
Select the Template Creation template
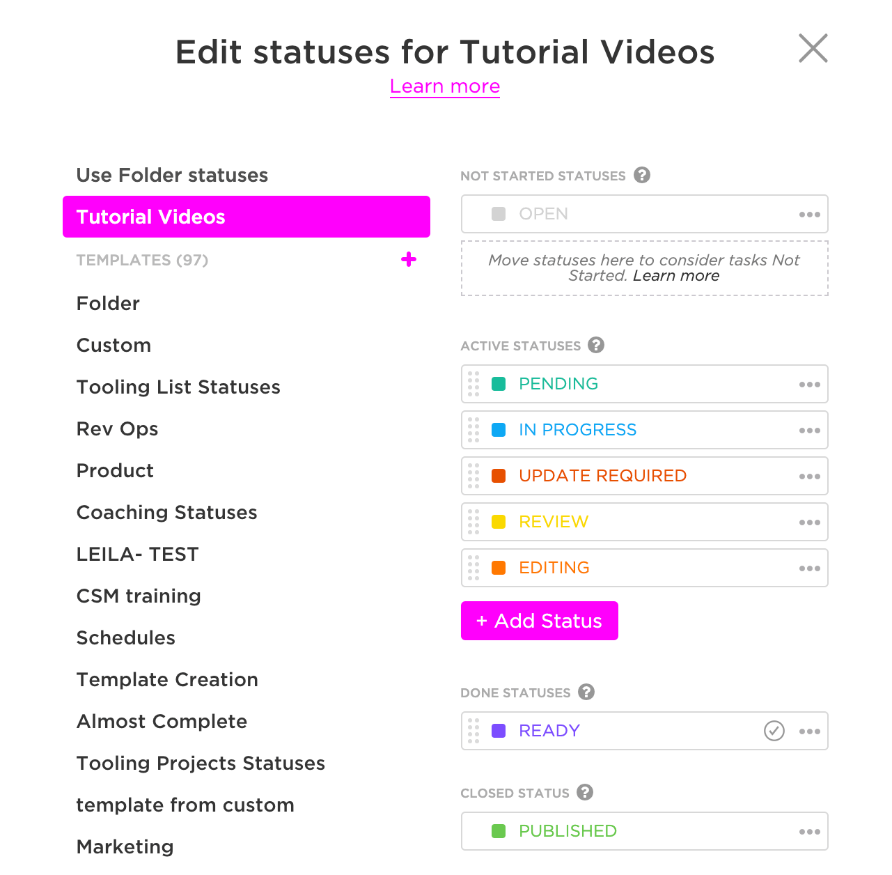click(x=167, y=679)
